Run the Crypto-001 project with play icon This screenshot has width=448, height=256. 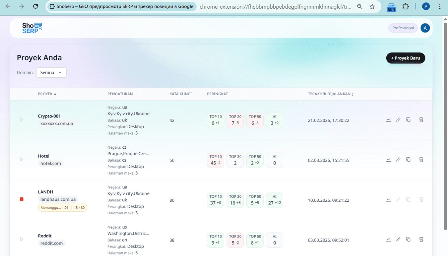(22, 119)
